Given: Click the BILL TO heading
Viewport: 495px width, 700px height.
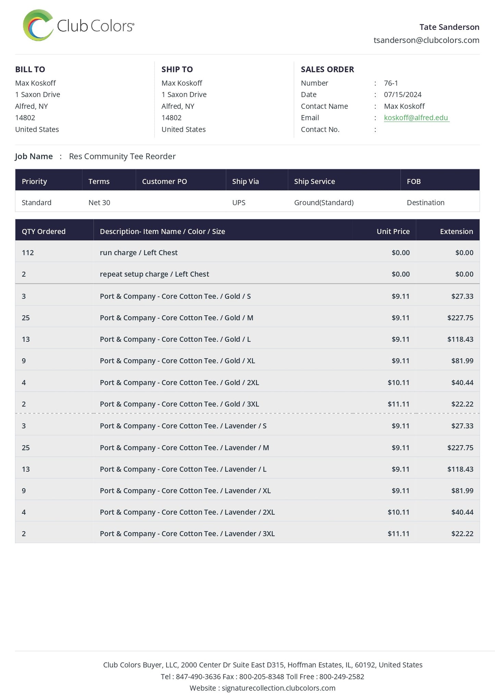Looking at the screenshot, I should [x=30, y=69].
